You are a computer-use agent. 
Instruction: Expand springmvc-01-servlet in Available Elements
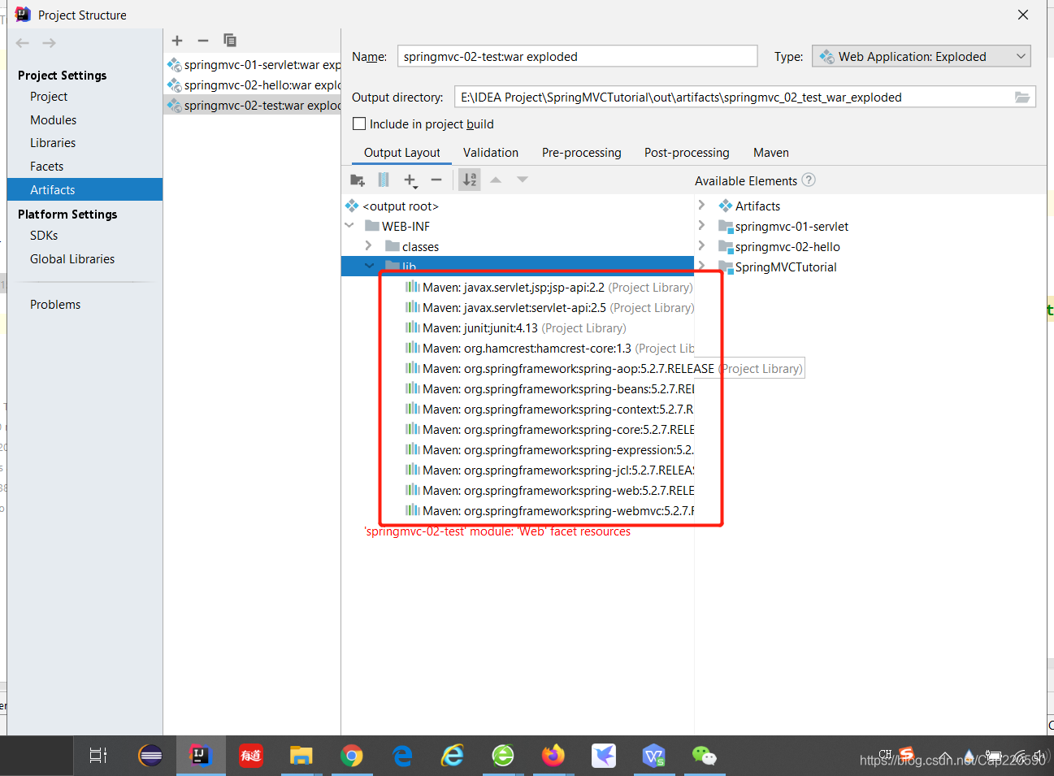(701, 226)
